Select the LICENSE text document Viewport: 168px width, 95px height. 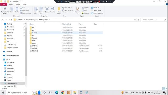pos(35,46)
